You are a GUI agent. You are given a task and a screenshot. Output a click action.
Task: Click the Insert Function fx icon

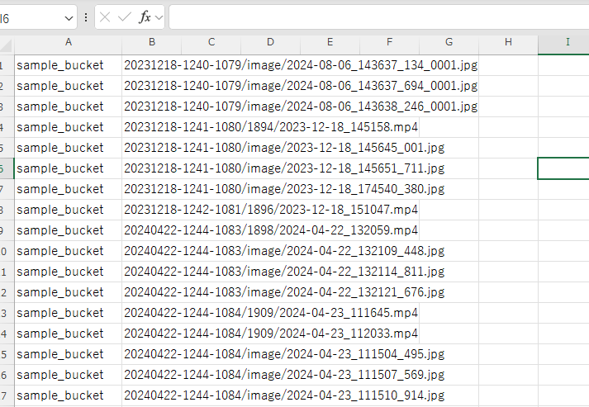tap(145, 17)
